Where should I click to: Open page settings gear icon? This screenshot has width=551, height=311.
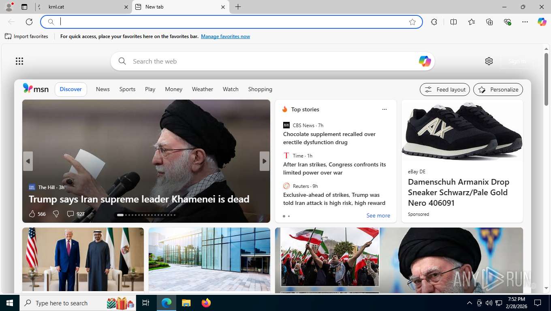(489, 61)
